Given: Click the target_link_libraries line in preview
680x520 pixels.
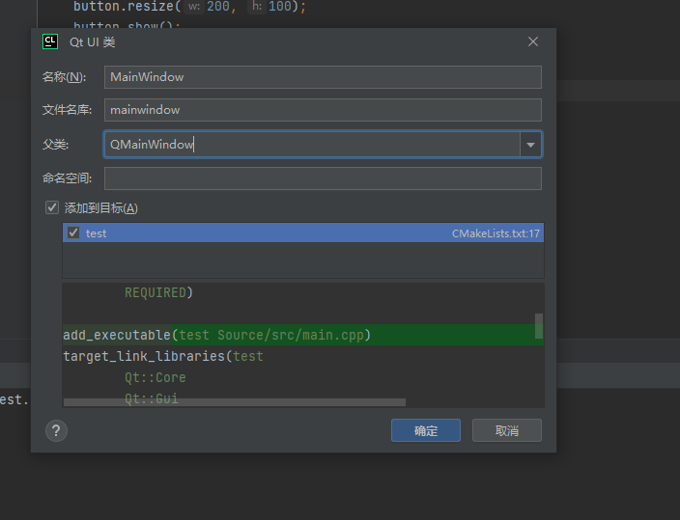Looking at the screenshot, I should click(x=163, y=356).
